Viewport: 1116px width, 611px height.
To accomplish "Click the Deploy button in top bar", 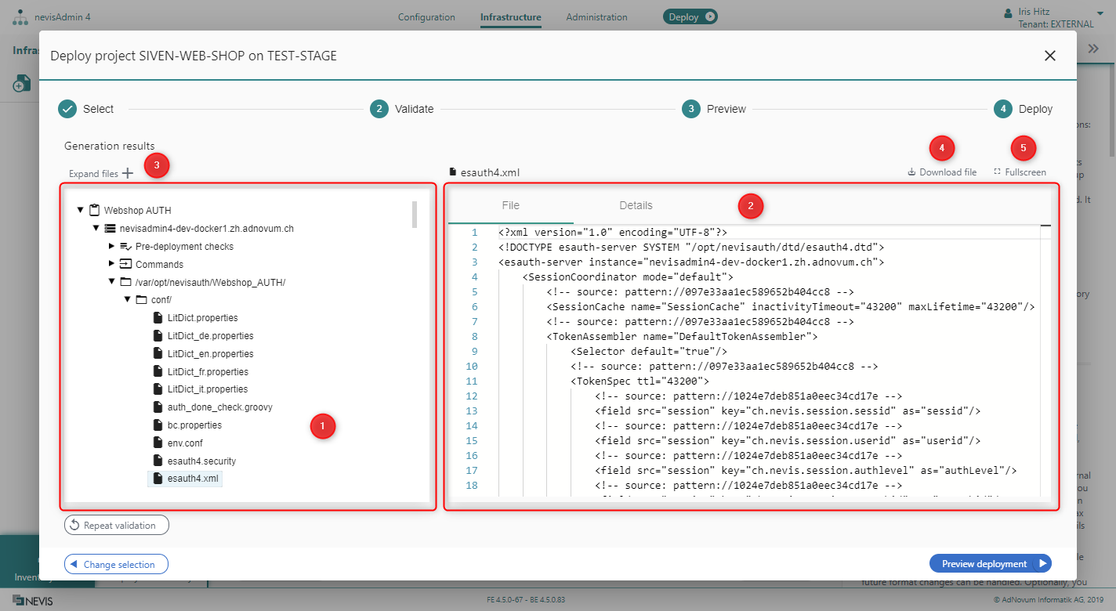I will (x=690, y=16).
